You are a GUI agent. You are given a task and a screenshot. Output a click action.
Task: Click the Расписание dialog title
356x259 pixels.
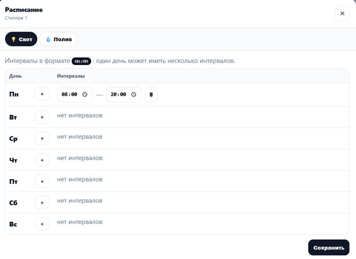(24, 10)
